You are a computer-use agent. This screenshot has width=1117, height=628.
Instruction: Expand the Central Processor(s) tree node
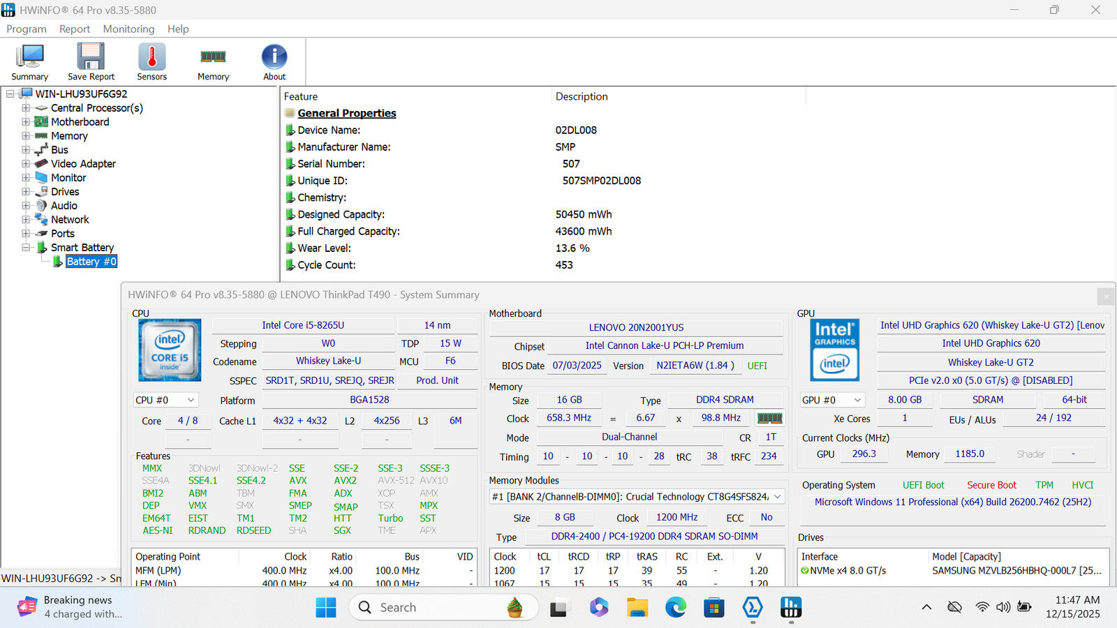point(26,108)
